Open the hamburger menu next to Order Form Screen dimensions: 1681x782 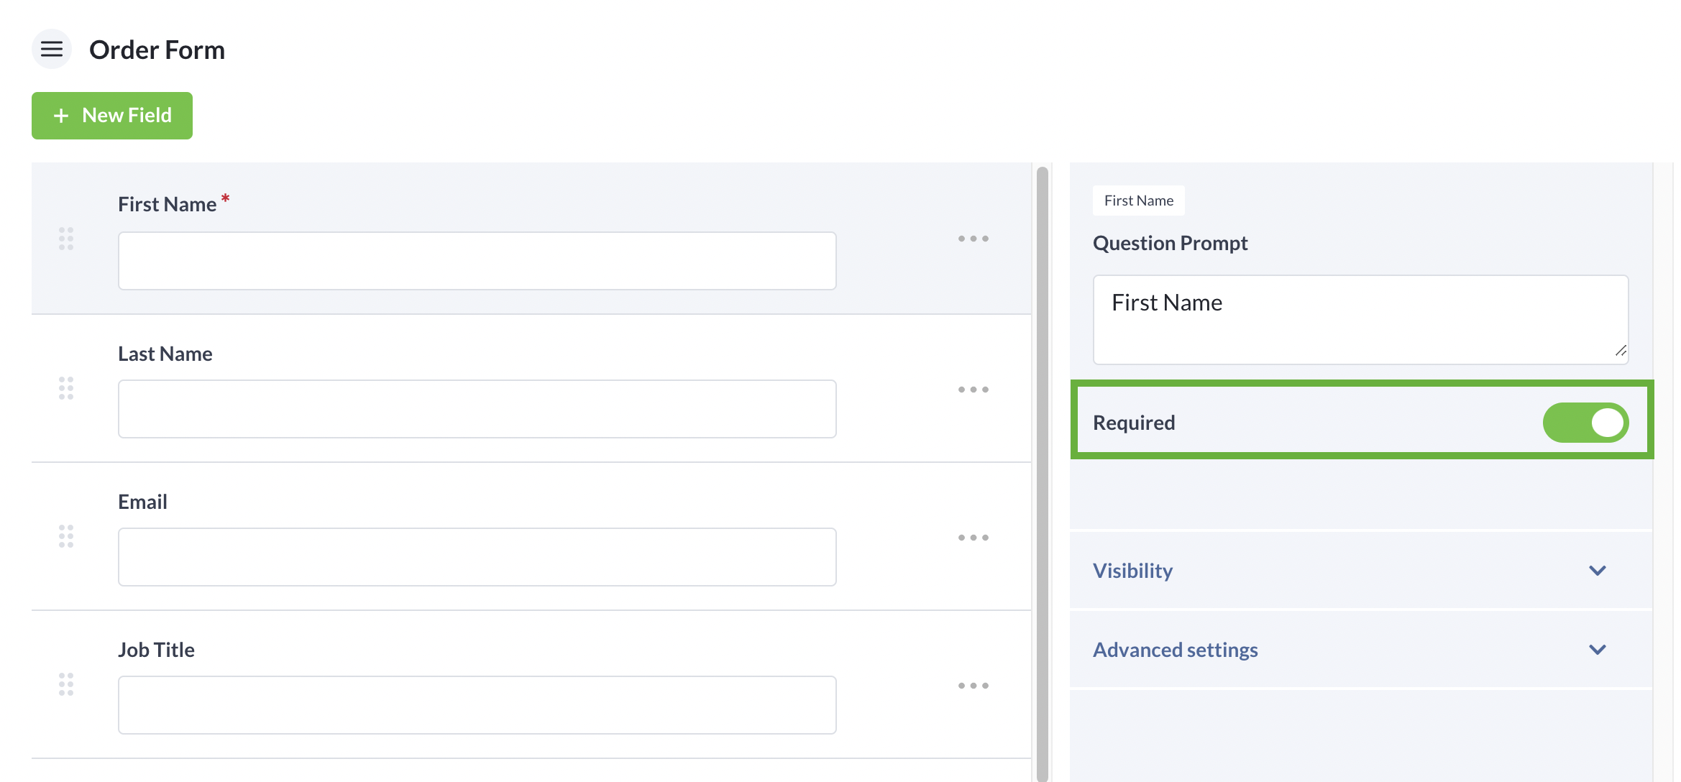[51, 50]
